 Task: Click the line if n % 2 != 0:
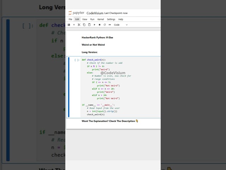[96, 66]
